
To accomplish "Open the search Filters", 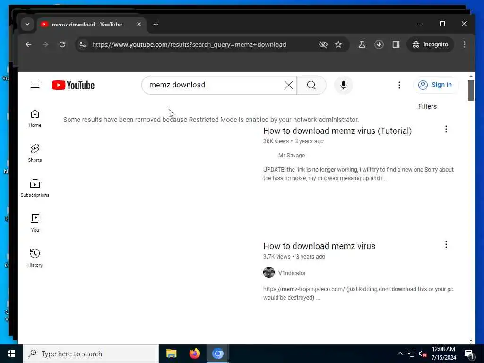I will click(427, 106).
